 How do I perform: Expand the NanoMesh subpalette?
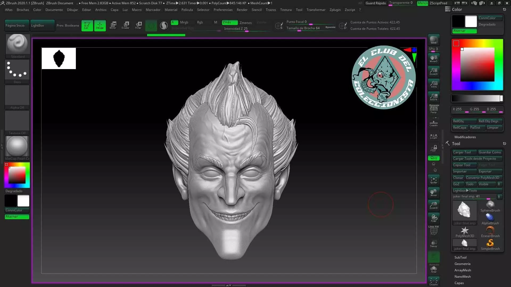coord(463,277)
